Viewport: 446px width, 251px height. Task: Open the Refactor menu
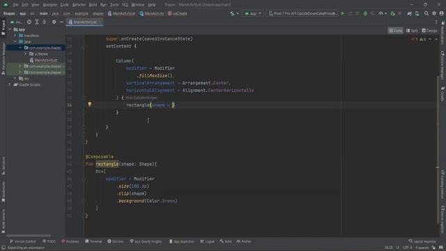[79, 5]
